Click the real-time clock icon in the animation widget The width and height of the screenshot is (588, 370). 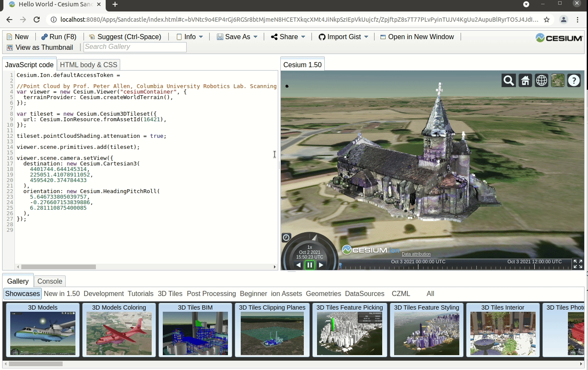click(x=286, y=238)
